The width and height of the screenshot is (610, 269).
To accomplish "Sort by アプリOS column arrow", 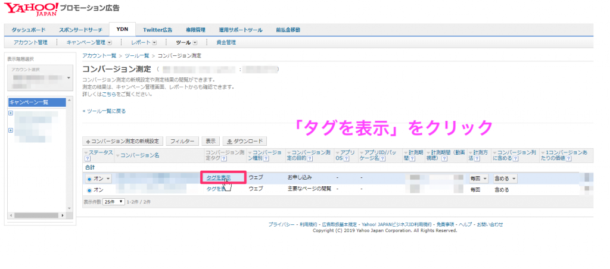I will click(337, 153).
